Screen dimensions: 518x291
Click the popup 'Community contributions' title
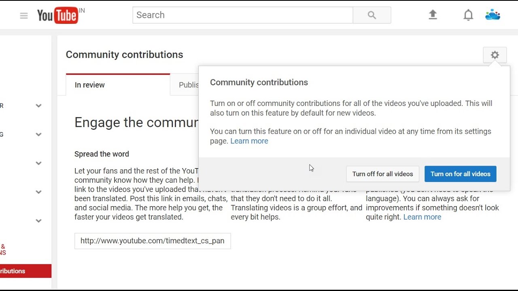259,82
